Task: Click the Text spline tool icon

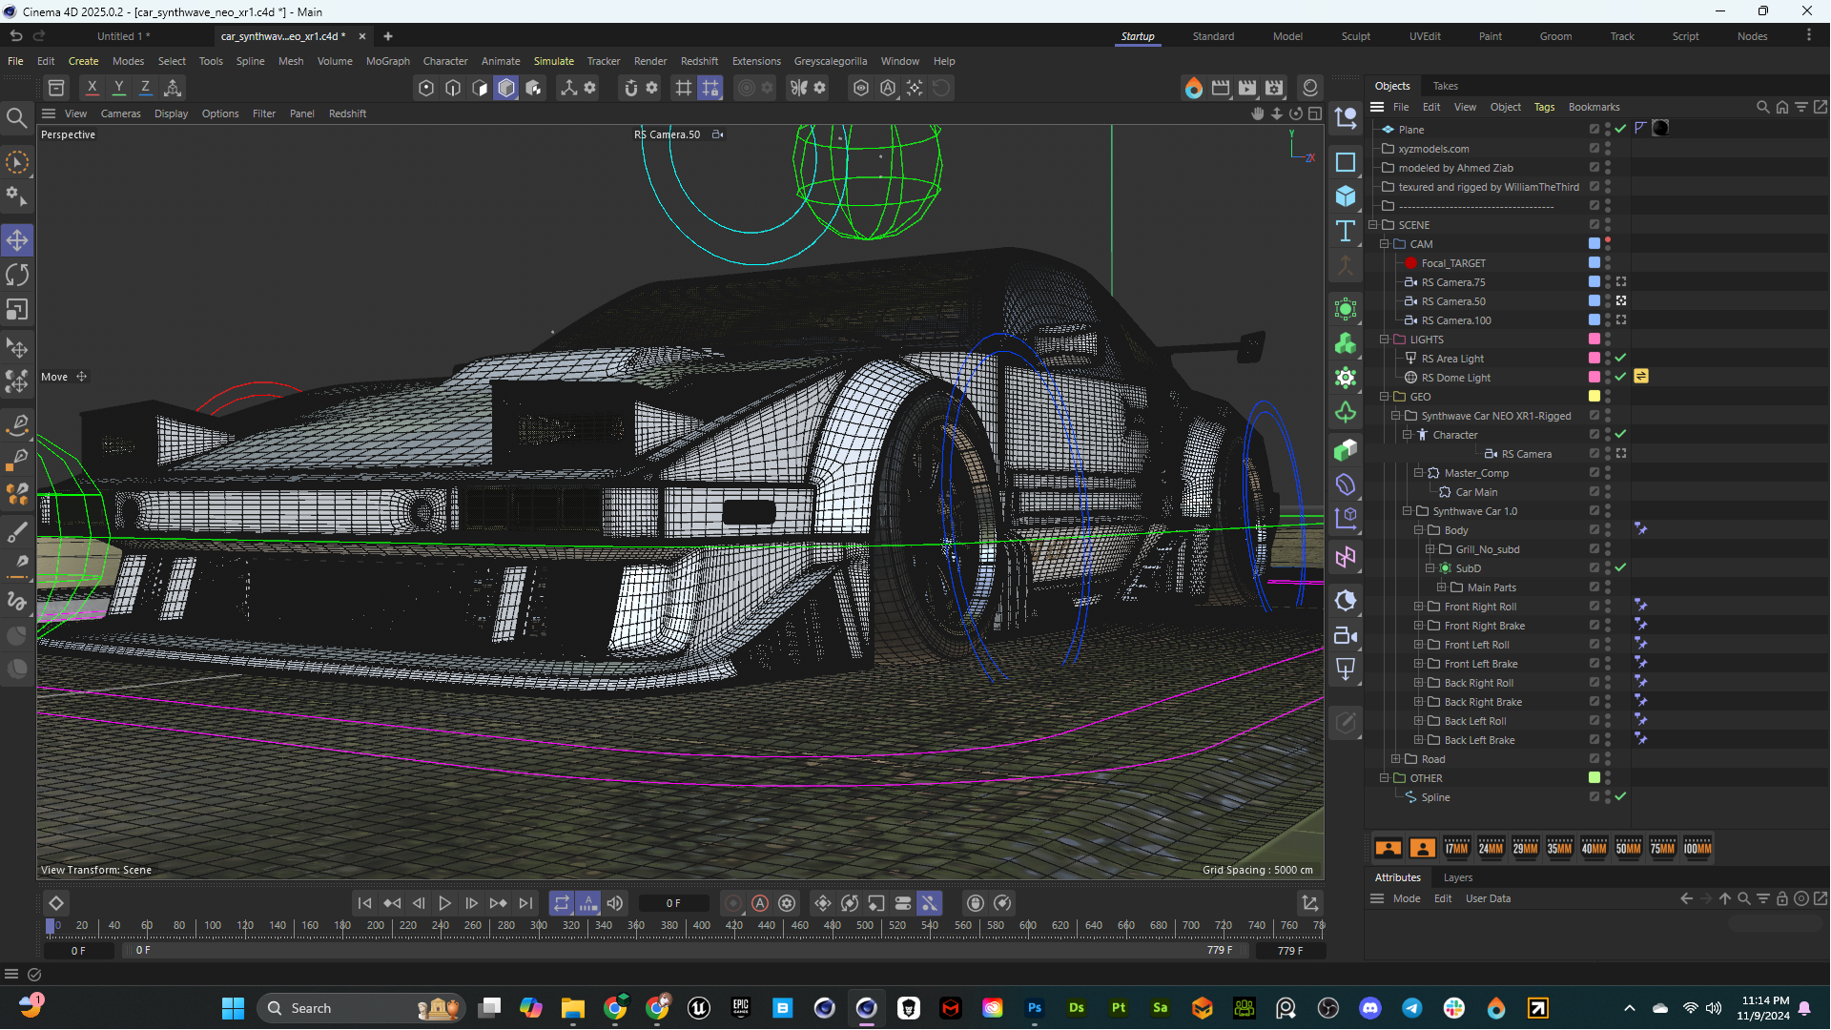Action: point(1346,231)
